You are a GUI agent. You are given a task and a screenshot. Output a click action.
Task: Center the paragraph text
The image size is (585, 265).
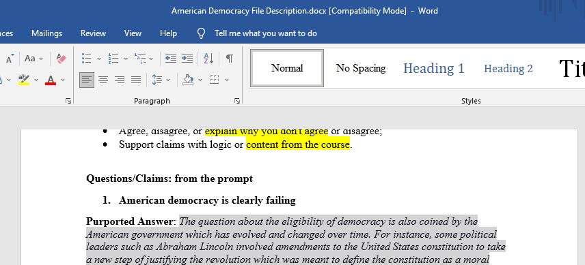(x=103, y=80)
